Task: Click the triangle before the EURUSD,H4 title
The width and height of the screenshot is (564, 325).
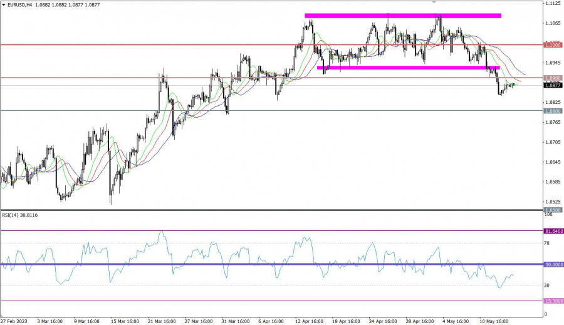Action: point(4,4)
